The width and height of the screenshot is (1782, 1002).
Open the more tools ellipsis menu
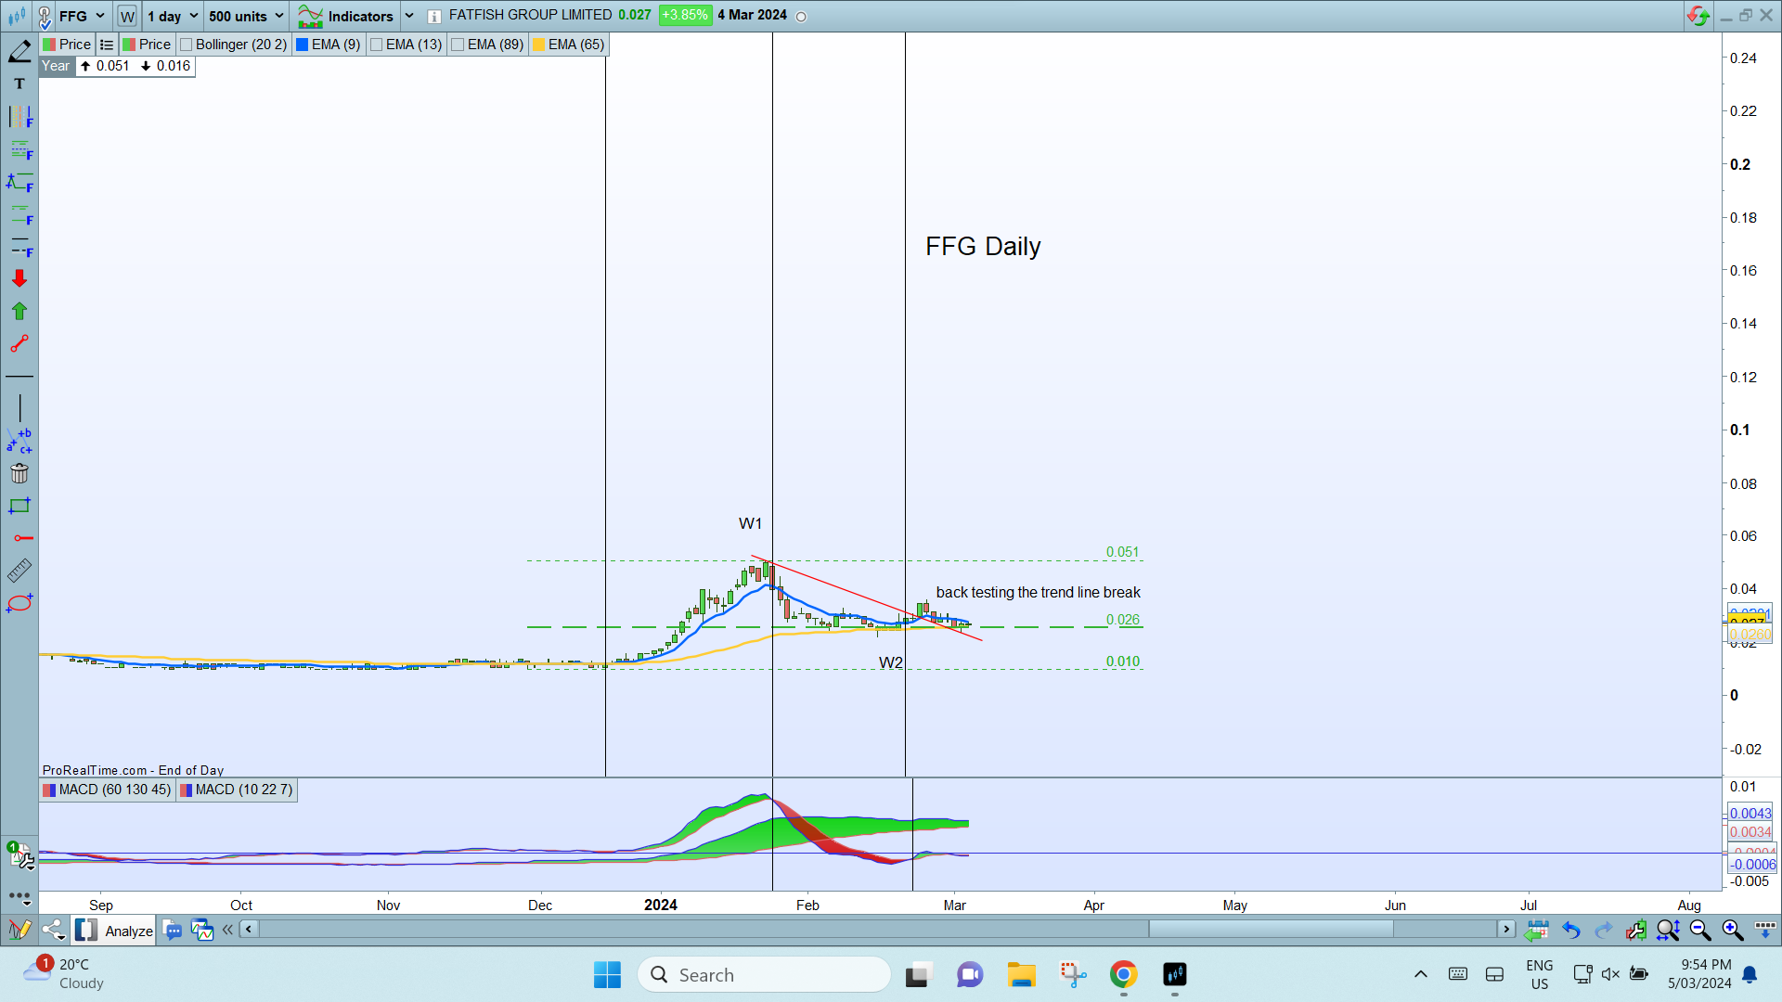(x=19, y=897)
